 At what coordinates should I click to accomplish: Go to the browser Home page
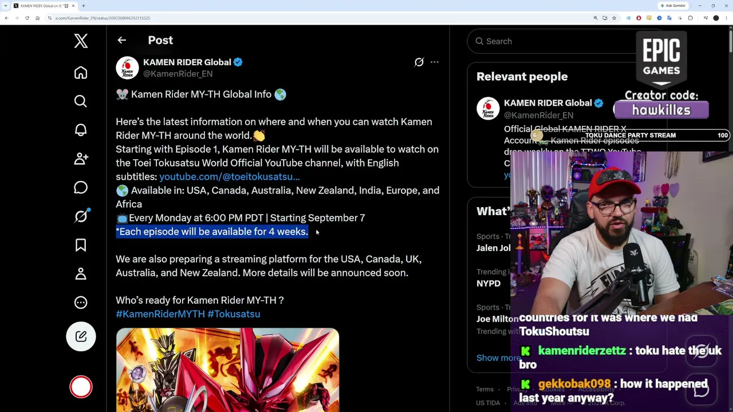[x=37, y=18]
